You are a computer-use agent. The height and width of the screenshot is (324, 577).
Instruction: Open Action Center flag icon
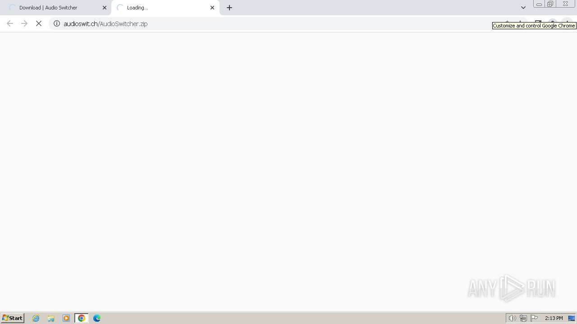click(x=534, y=318)
